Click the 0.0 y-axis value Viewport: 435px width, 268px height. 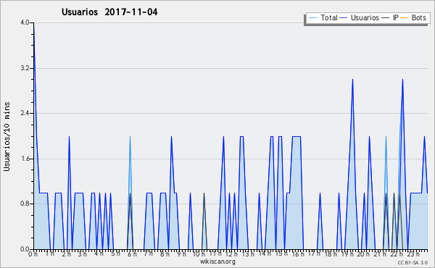pos(25,249)
